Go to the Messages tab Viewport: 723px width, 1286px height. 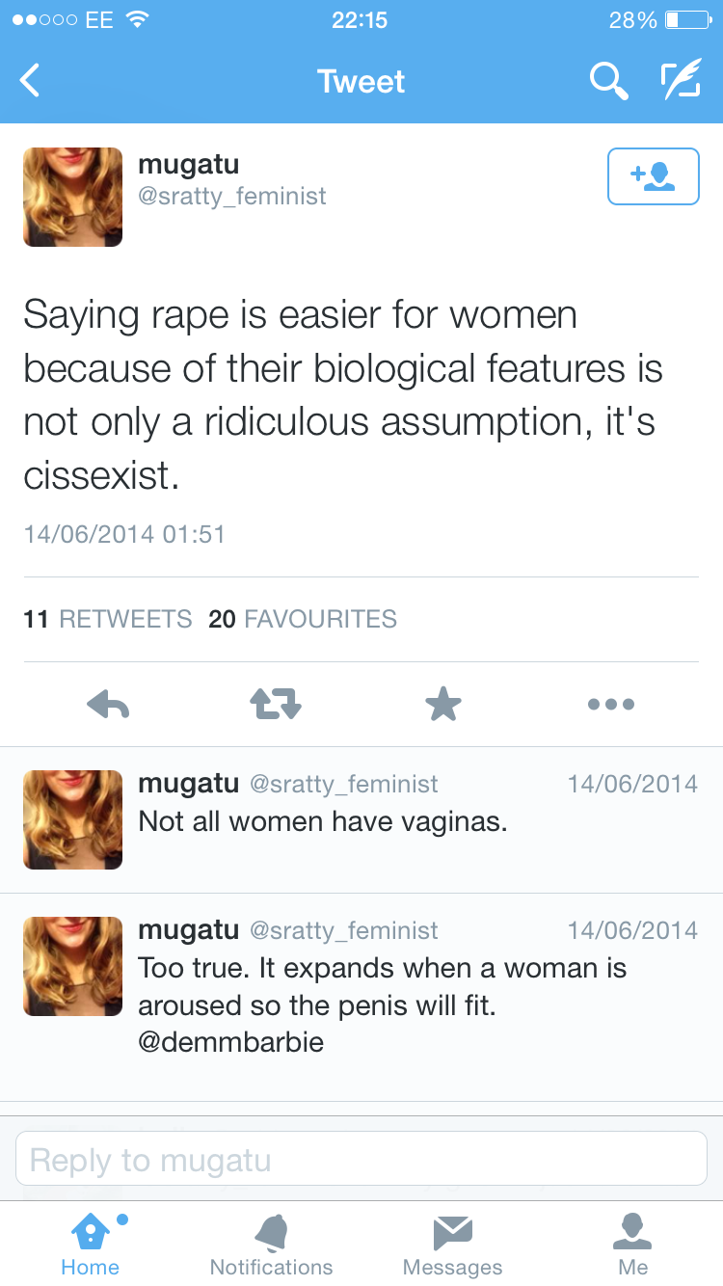point(452,1244)
